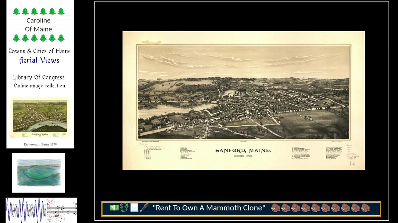Click the dollar banknote emoji in banner
398x223 pixels.
114,208
